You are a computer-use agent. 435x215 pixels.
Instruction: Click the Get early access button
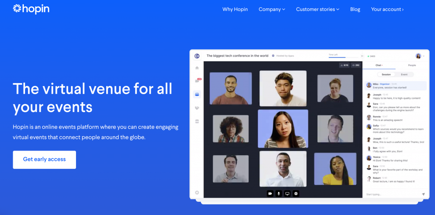44,159
